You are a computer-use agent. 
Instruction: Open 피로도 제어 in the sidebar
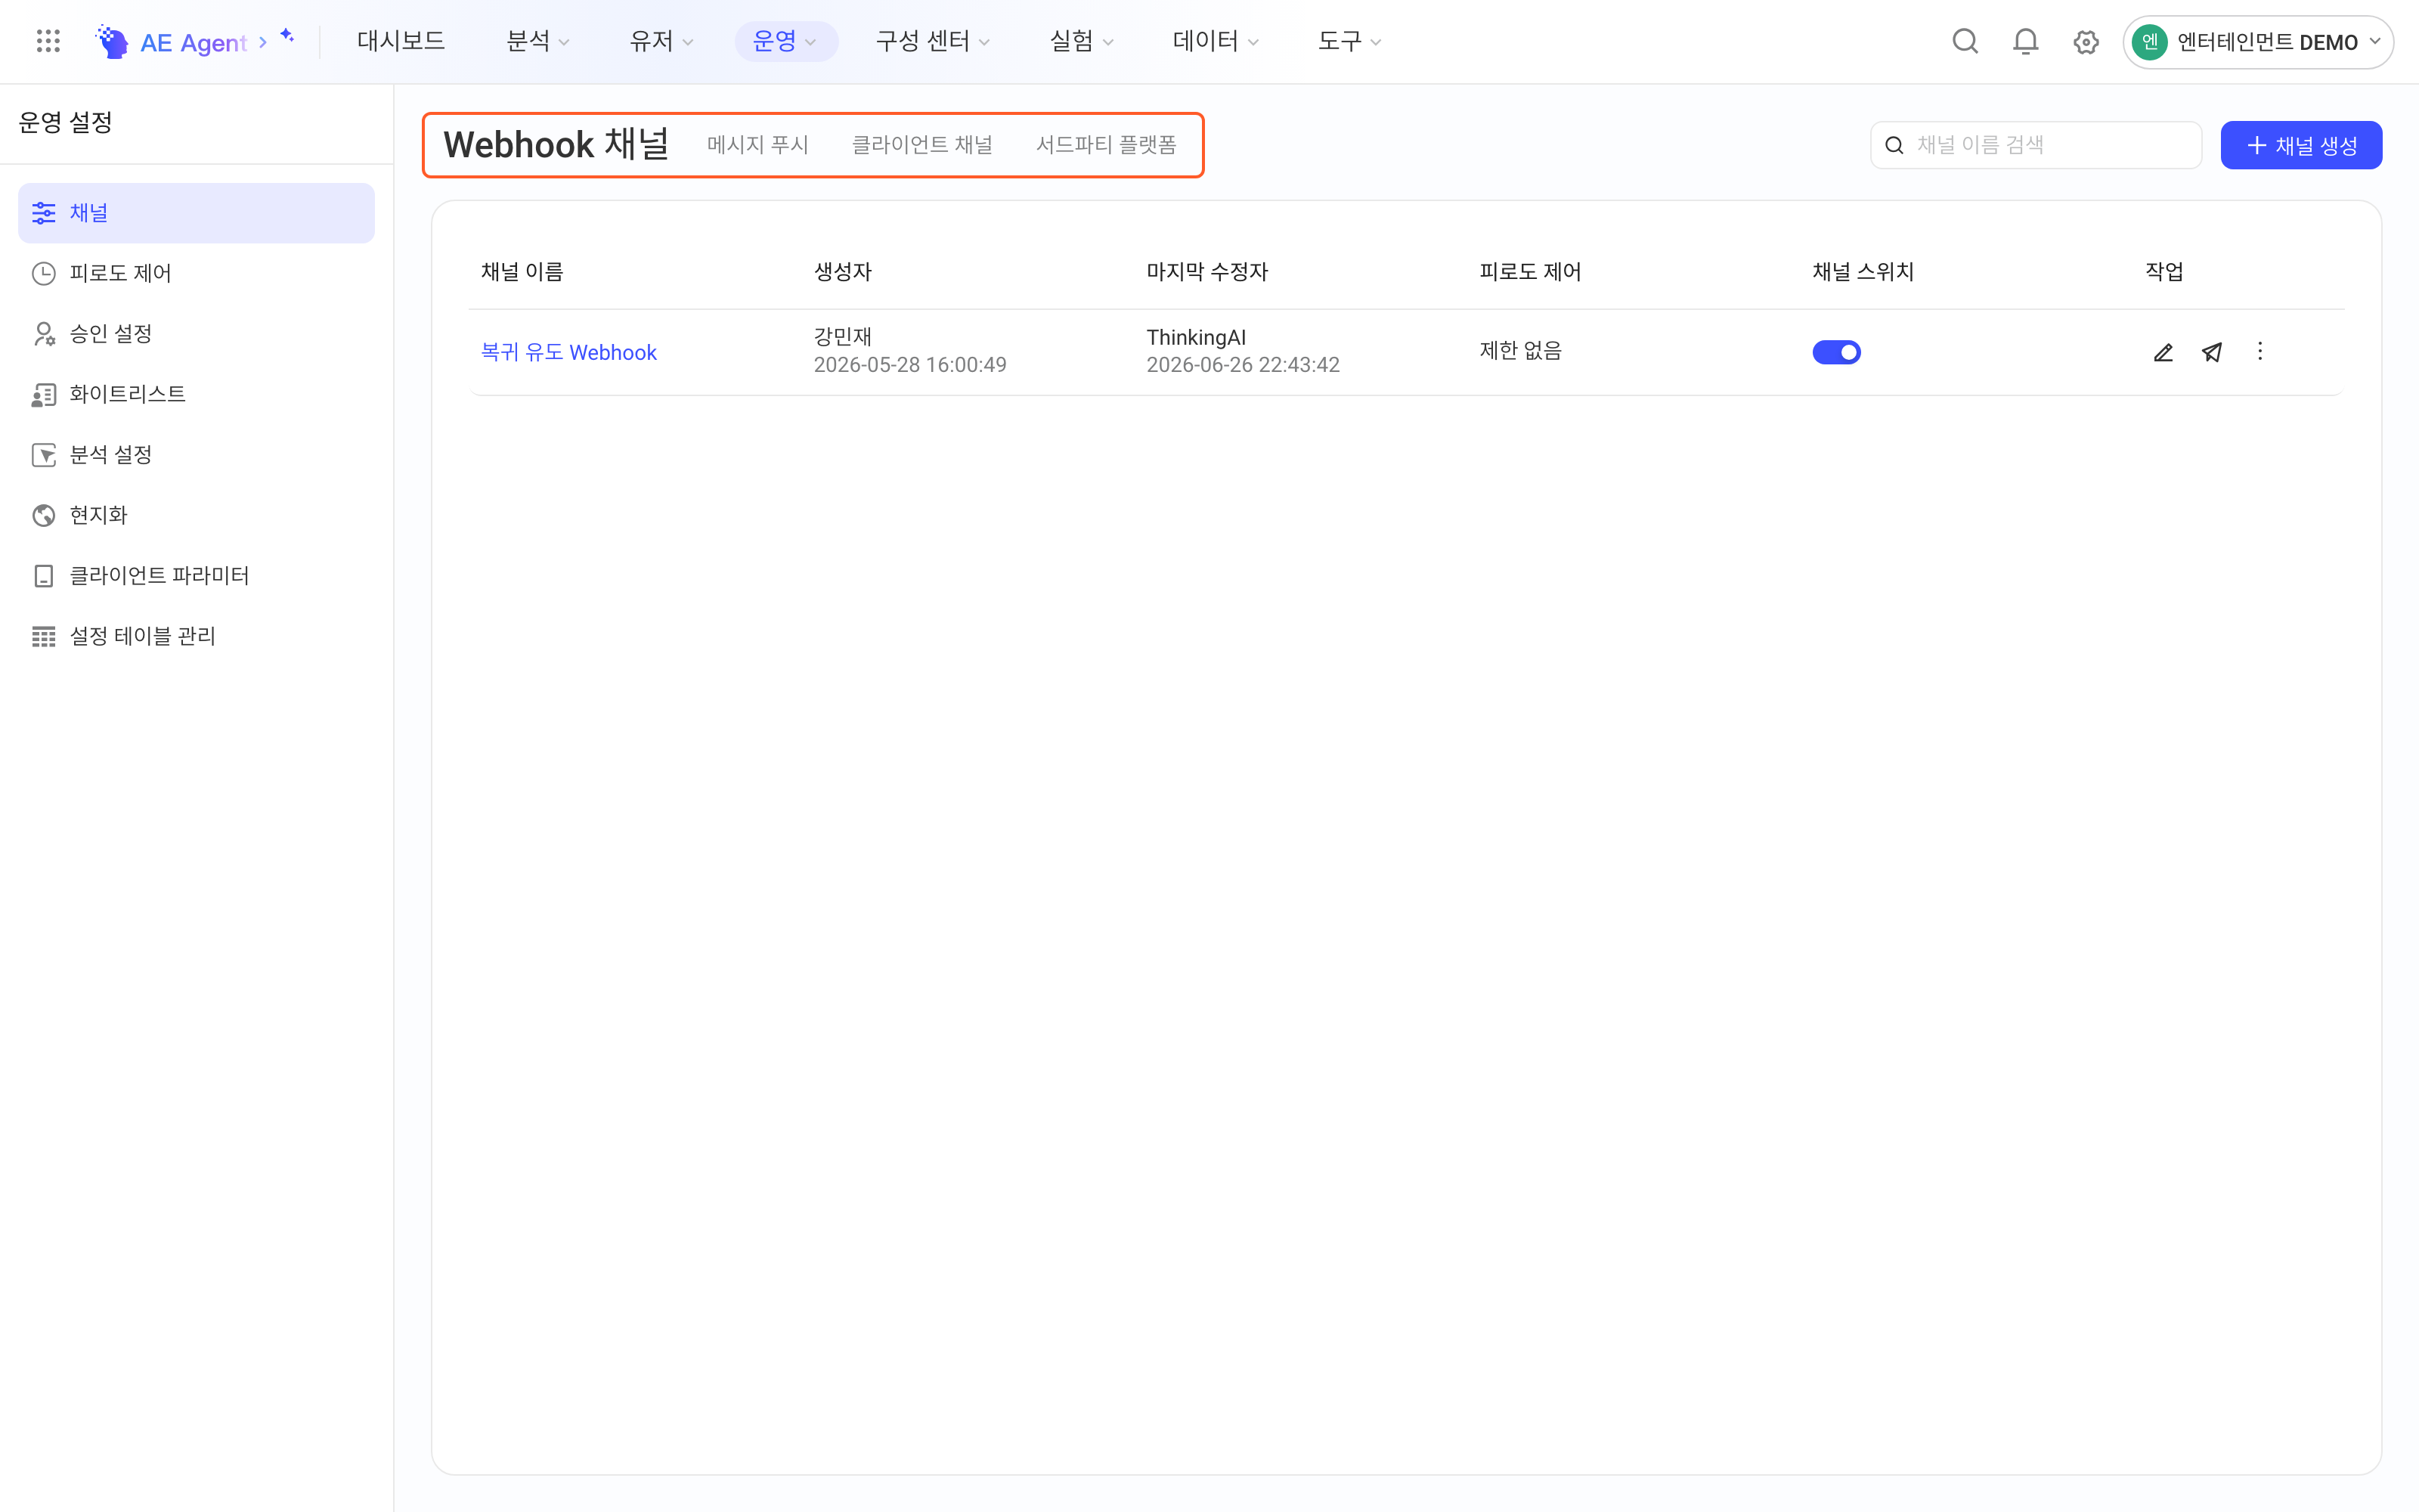196,273
